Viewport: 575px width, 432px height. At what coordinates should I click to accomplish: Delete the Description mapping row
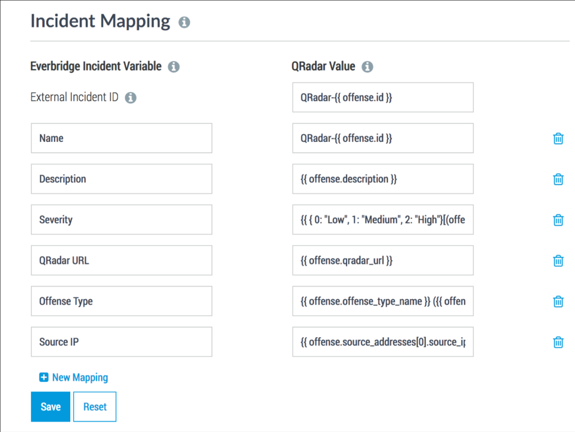(558, 179)
